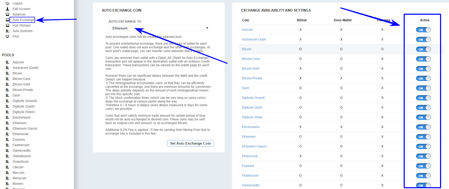Open the Ethersocial coin link in table
This screenshot has width=449, height=189.
coord(250,156)
